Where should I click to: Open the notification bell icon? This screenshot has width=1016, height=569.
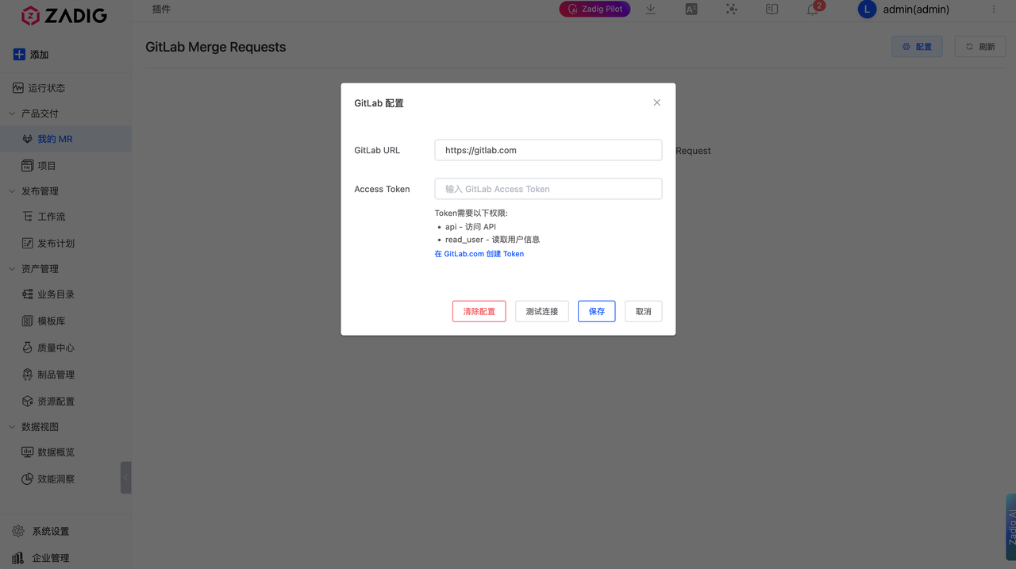pos(812,10)
